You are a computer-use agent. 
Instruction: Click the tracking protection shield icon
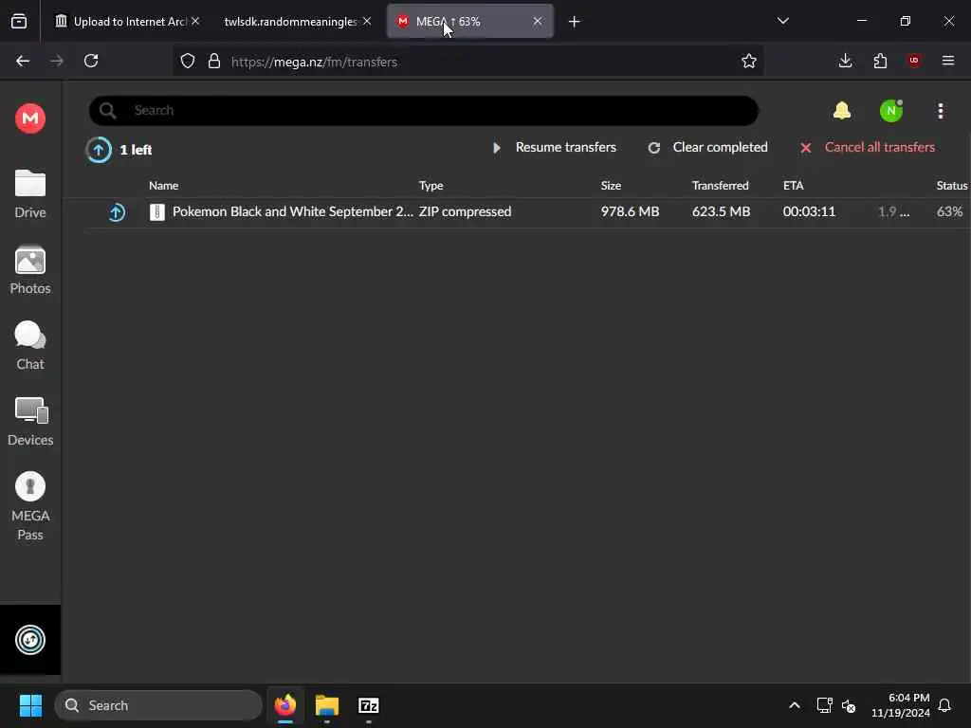[188, 61]
